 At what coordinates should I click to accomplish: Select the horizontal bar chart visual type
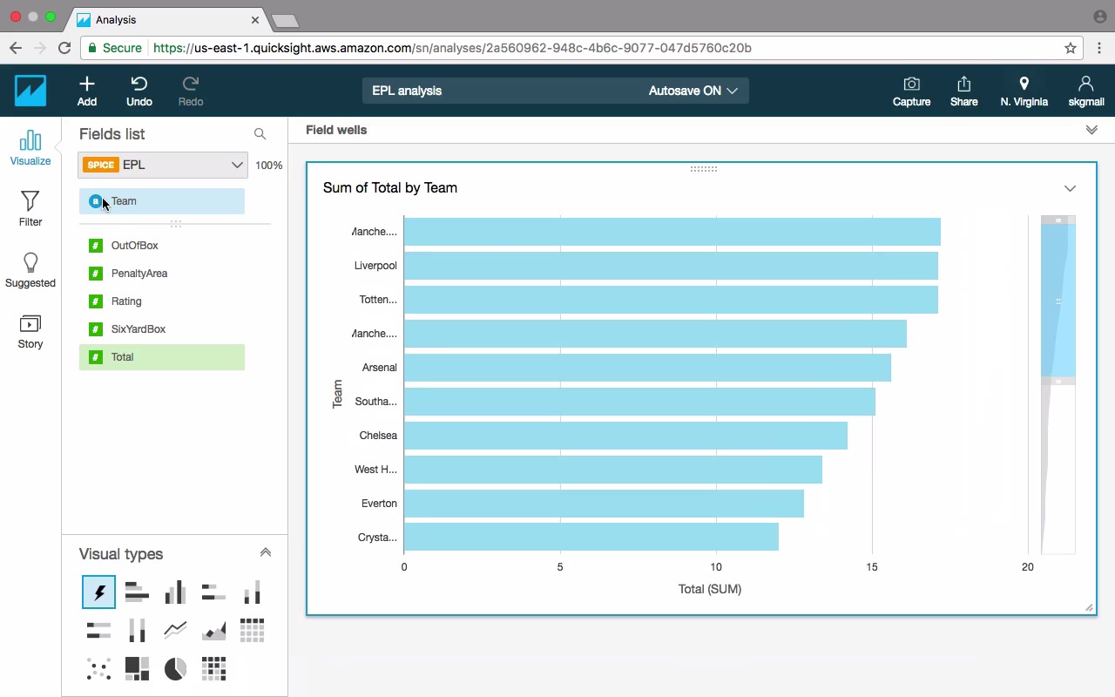point(137,592)
